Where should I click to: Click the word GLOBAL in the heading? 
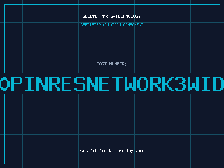pyautogui.click(x=90, y=16)
